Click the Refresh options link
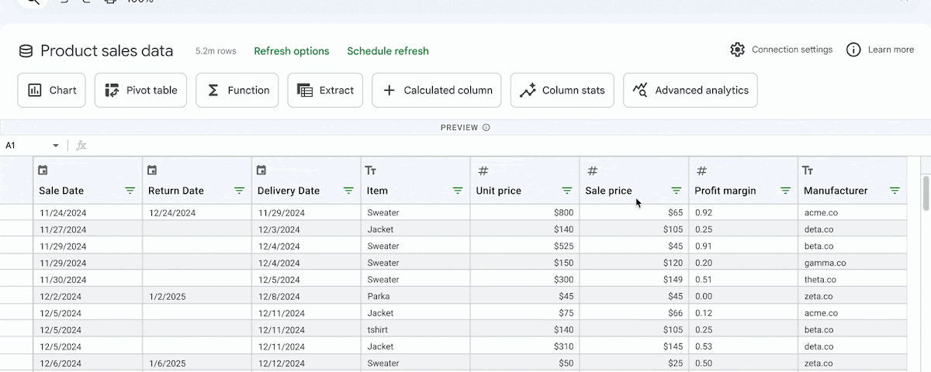The width and height of the screenshot is (931, 372). click(292, 51)
